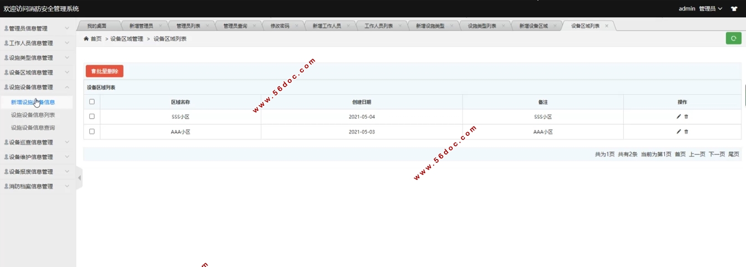Click the 2021-05-03 date cell
Viewport: 746px width, 267px height.
pyautogui.click(x=362, y=132)
